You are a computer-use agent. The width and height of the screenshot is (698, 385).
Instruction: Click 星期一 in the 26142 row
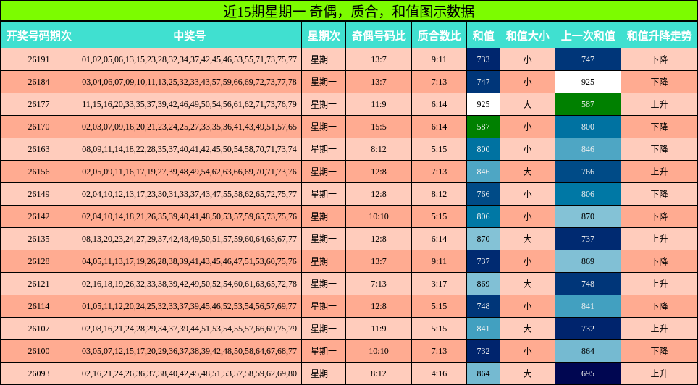click(x=324, y=217)
